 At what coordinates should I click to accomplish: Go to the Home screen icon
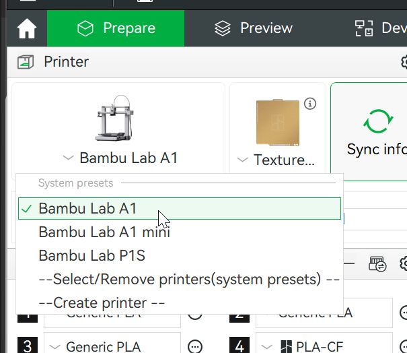coord(27,29)
